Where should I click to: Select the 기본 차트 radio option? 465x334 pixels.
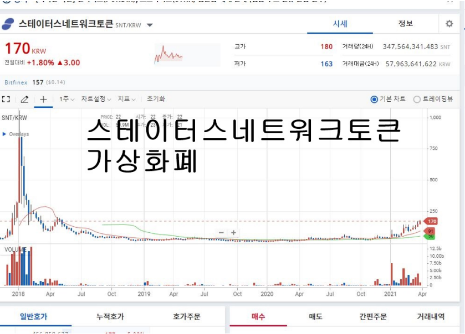(x=374, y=99)
